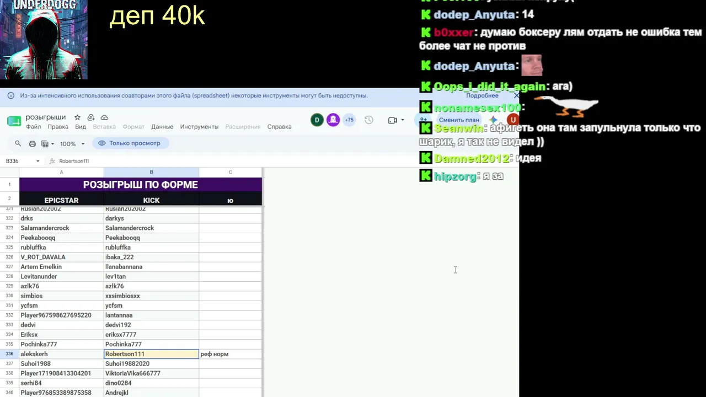The height and width of the screenshot is (397, 706).
Task: Select the cell Player967598627695220
Action: [x=61, y=315]
